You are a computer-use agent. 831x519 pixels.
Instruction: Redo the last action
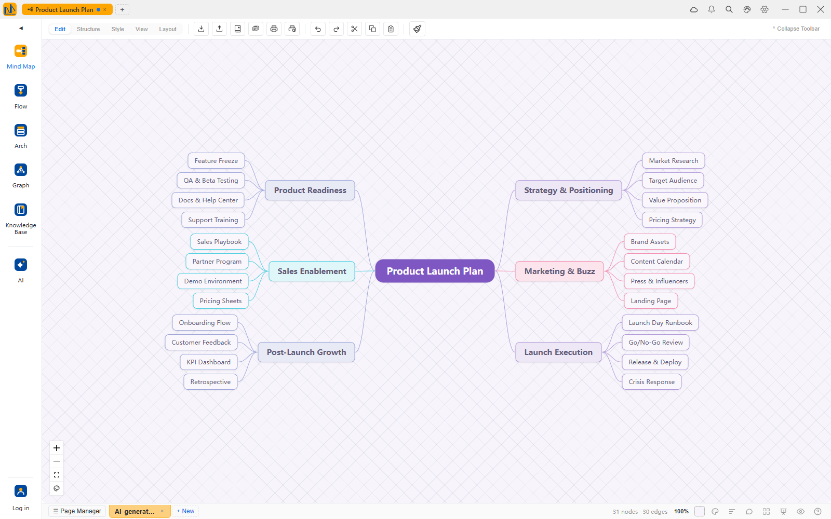336,29
